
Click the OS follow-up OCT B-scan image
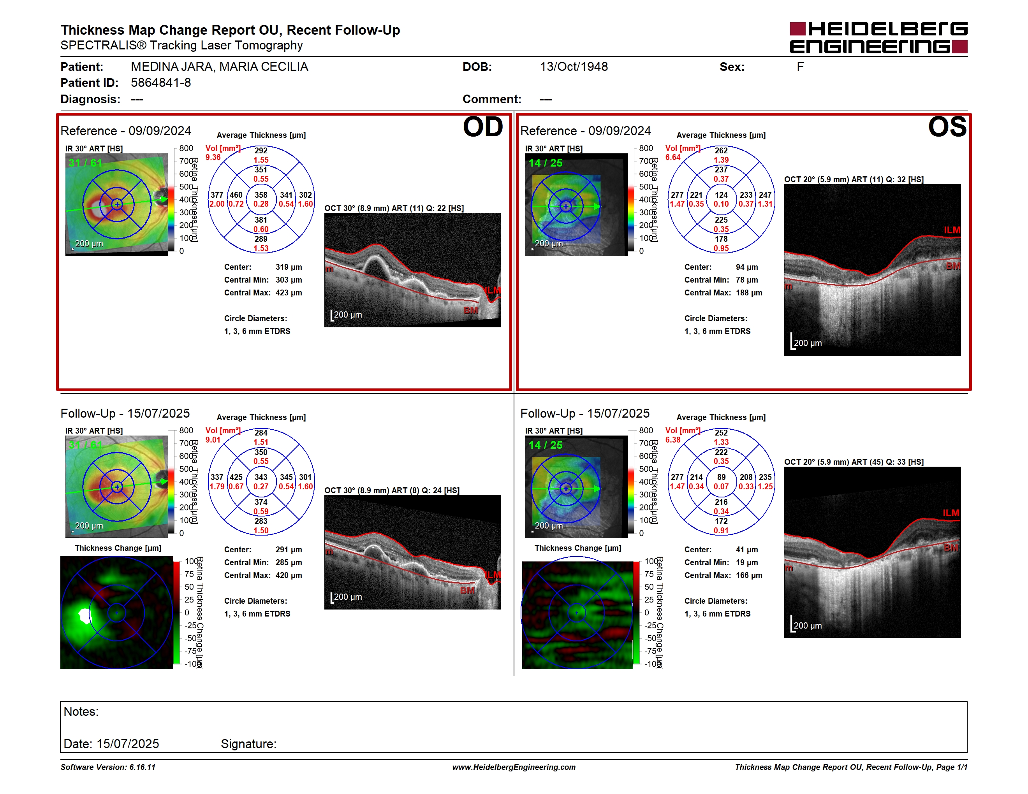tap(872, 552)
